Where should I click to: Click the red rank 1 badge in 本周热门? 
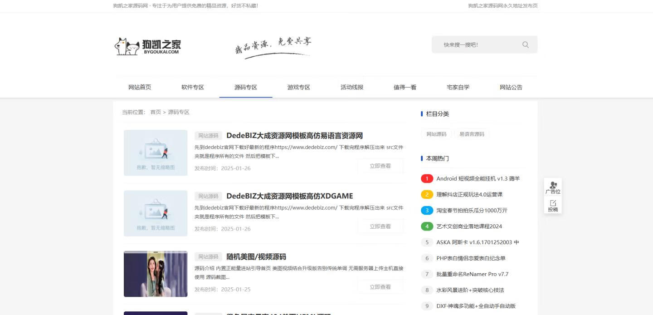pos(427,178)
